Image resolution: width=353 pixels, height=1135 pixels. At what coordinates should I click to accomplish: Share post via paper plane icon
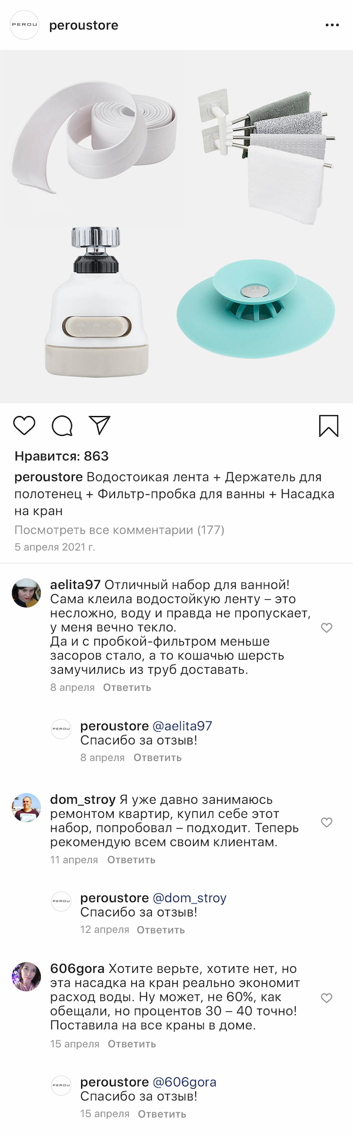pos(100,425)
